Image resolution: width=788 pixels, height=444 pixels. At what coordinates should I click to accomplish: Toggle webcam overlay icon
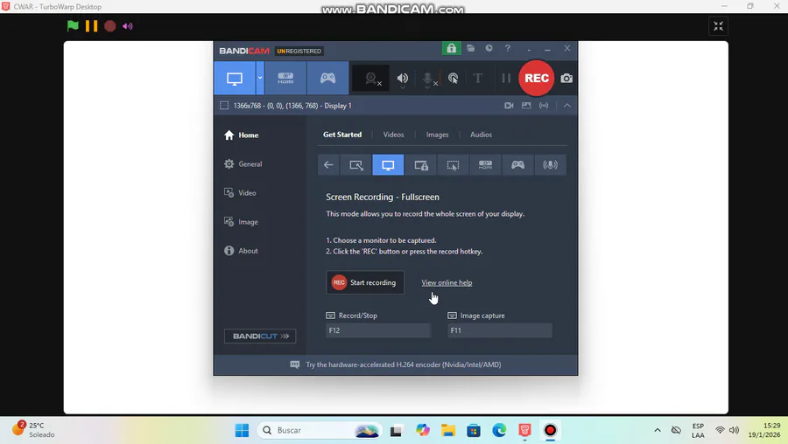pyautogui.click(x=371, y=79)
